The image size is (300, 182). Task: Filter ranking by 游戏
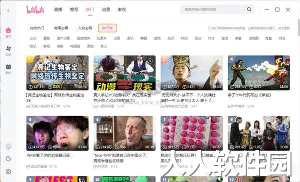pyautogui.click(x=157, y=38)
